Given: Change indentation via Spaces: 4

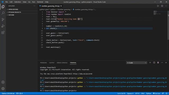Looking at the screenshot, I should coord(130,93).
